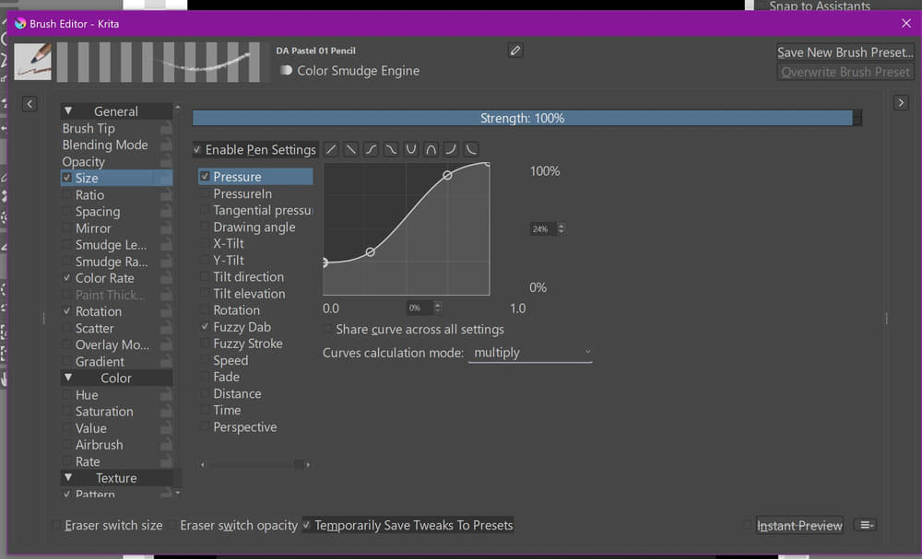This screenshot has height=559, width=922.
Task: Apply the linear rising curve preset
Action: coord(331,149)
